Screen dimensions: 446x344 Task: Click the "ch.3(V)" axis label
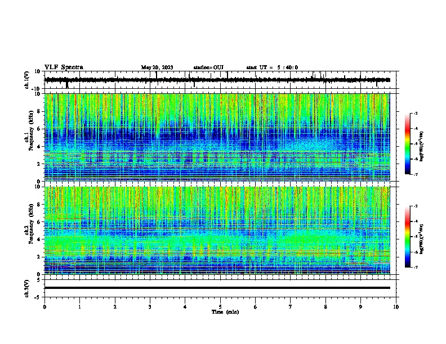coord(26,288)
